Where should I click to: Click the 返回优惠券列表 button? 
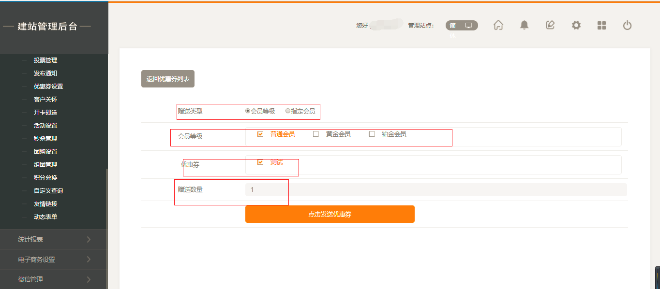point(168,79)
